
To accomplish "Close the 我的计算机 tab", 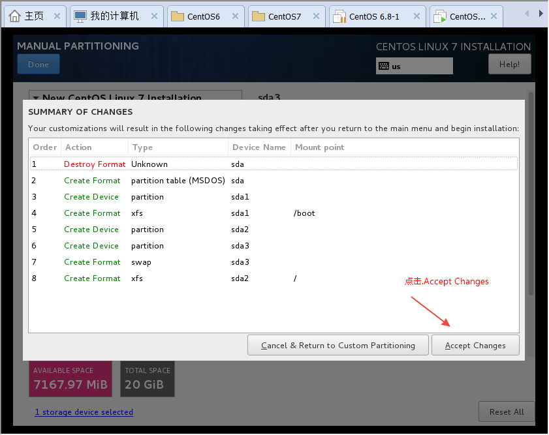I will pos(155,16).
